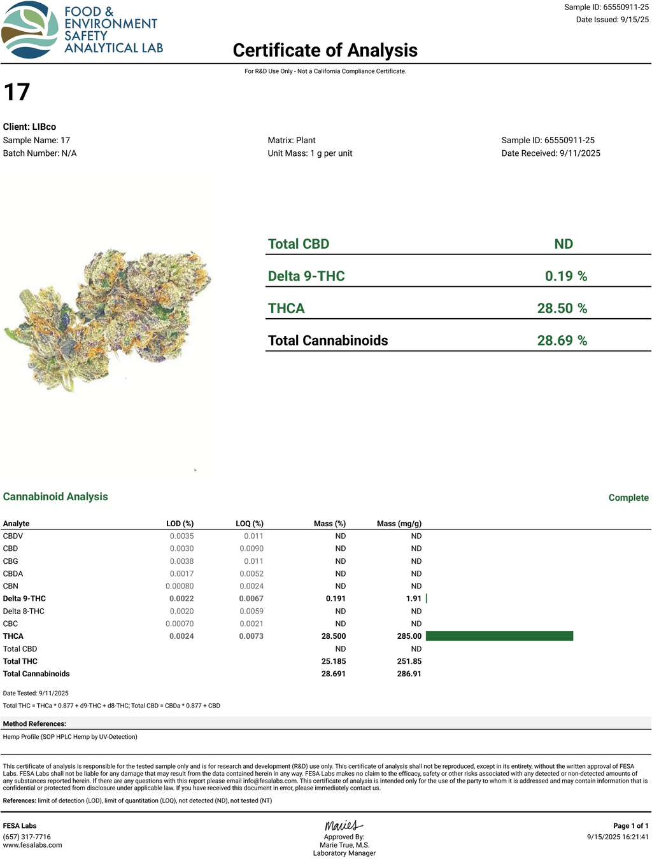Click the Page 1 of 1 indicator

pyautogui.click(x=630, y=826)
